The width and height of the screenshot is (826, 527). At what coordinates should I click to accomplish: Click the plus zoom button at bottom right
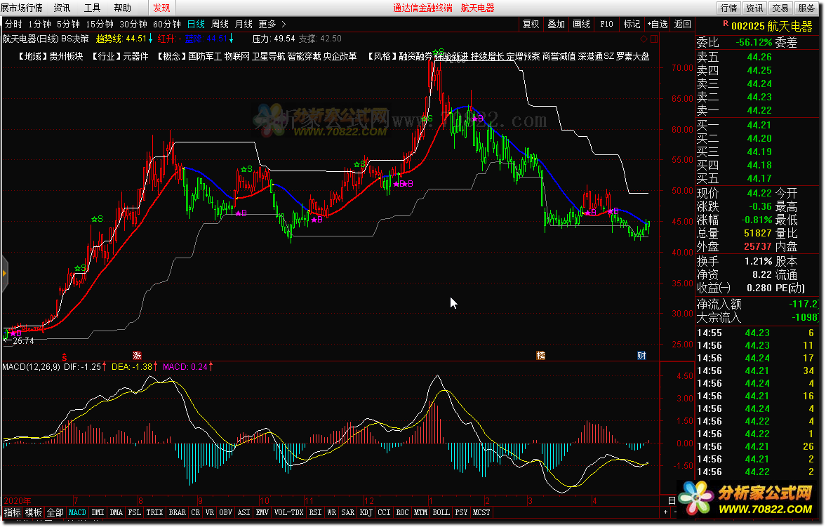(666, 512)
